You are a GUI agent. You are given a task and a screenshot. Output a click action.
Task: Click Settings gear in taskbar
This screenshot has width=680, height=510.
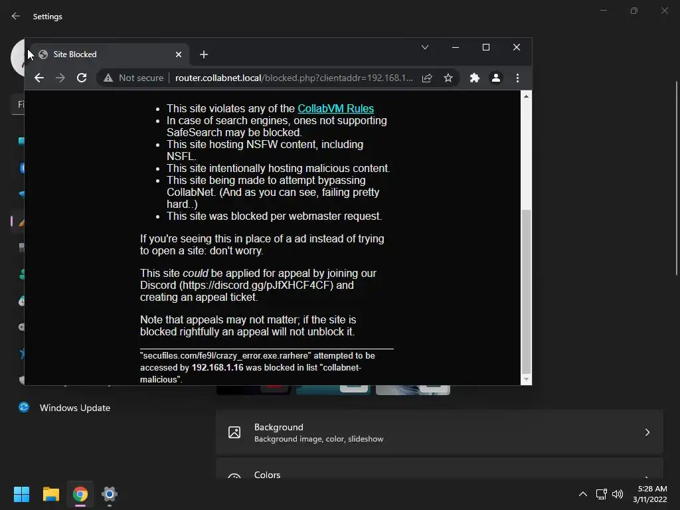(110, 494)
